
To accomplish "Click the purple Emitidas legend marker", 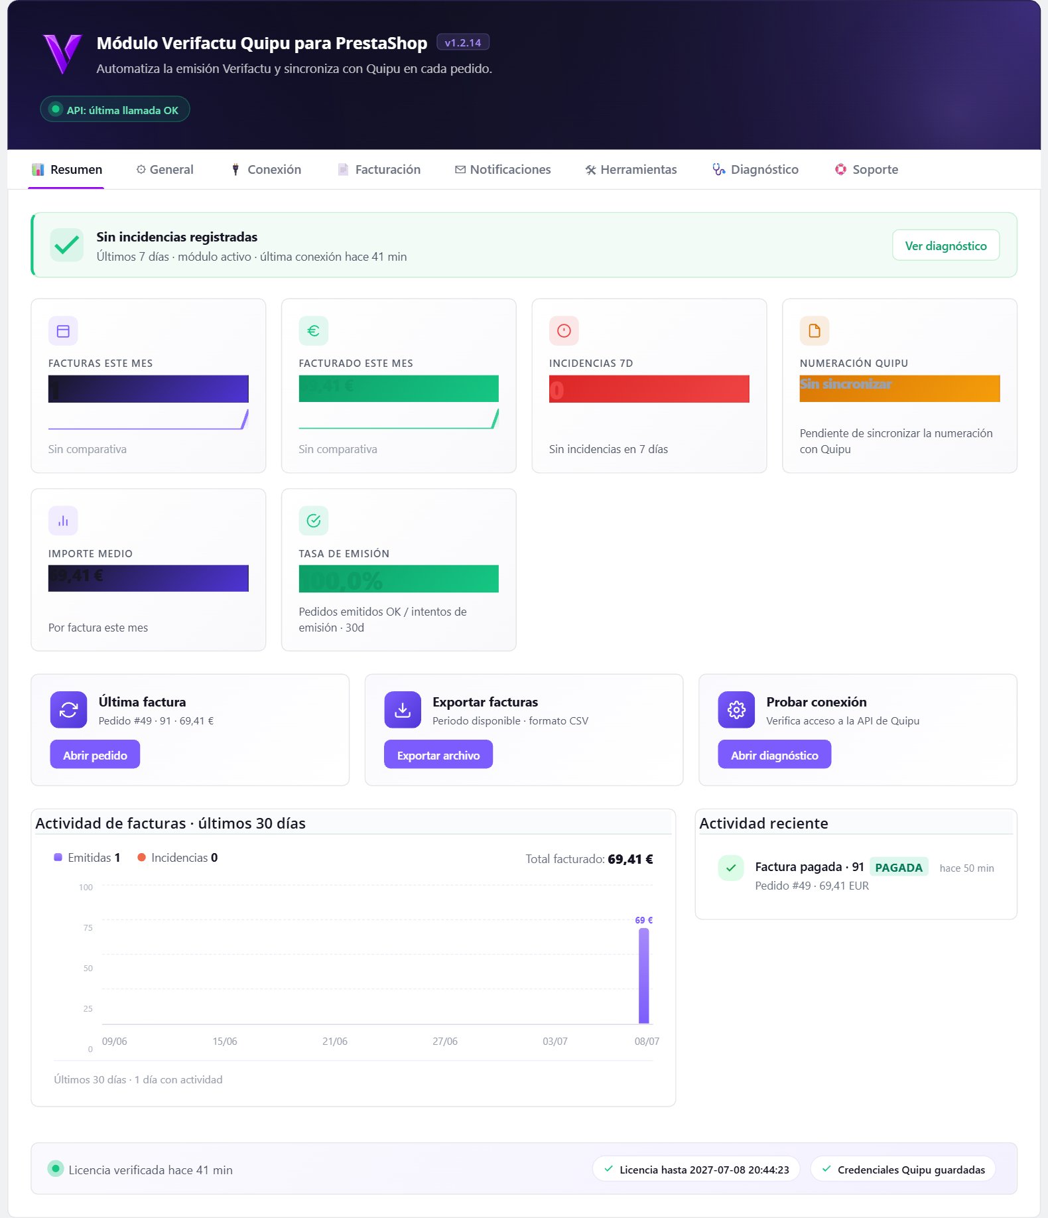I will click(x=58, y=857).
